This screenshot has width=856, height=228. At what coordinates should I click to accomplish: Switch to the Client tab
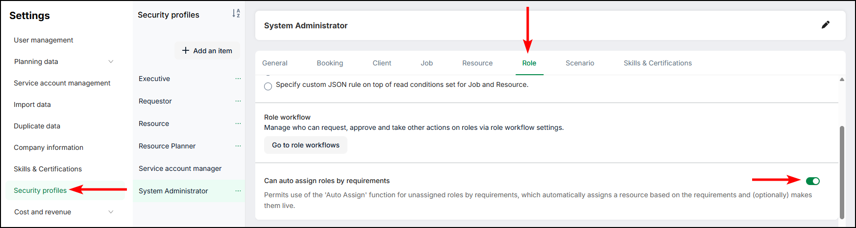(x=382, y=63)
